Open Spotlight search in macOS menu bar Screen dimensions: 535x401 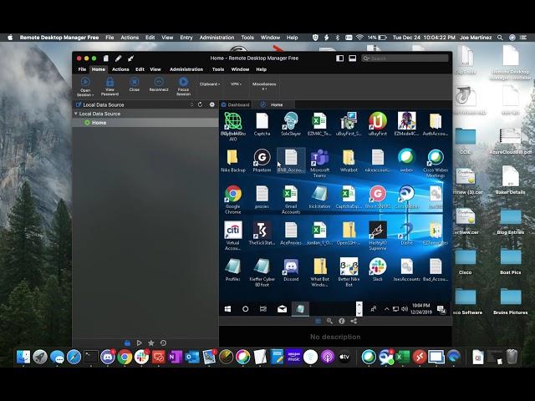pos(500,38)
